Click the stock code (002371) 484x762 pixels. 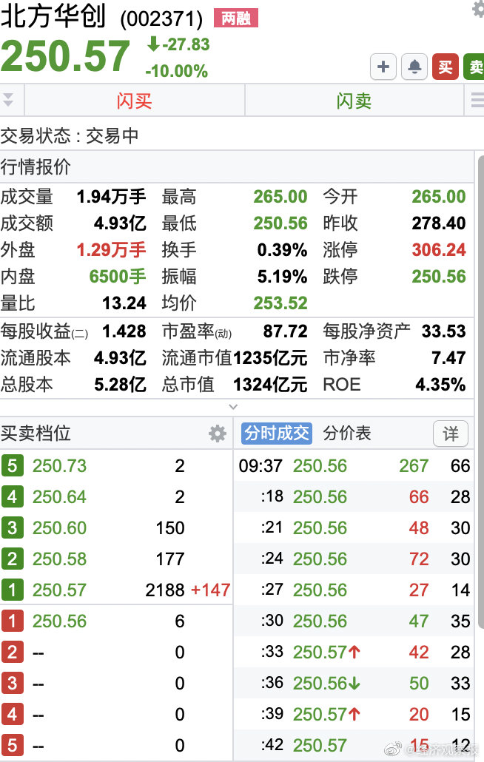coord(161,19)
